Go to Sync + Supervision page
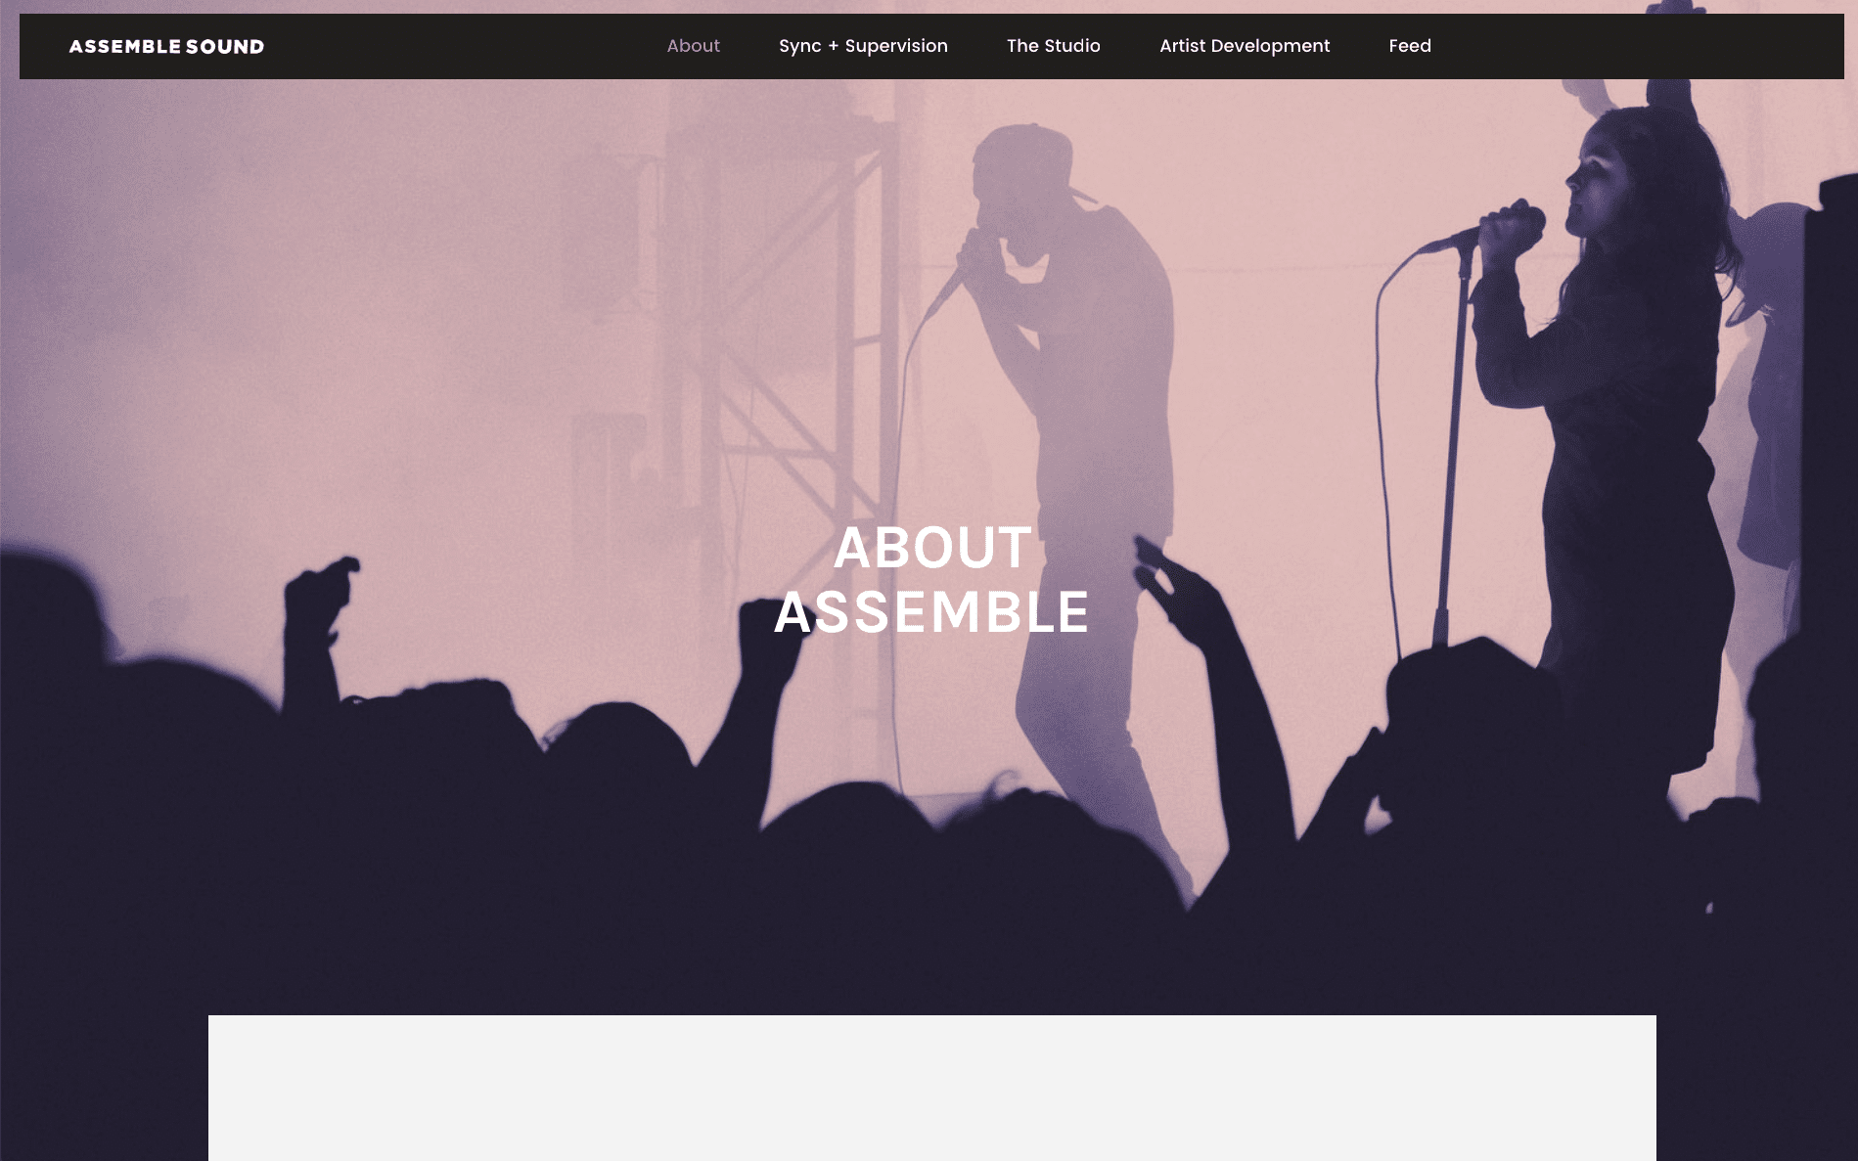The height and width of the screenshot is (1161, 1858). (x=863, y=46)
